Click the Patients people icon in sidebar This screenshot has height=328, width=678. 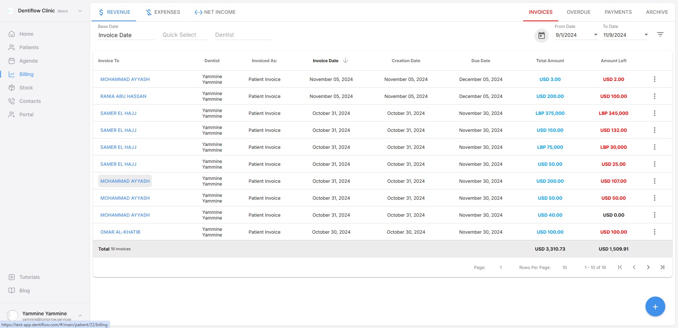tap(12, 47)
